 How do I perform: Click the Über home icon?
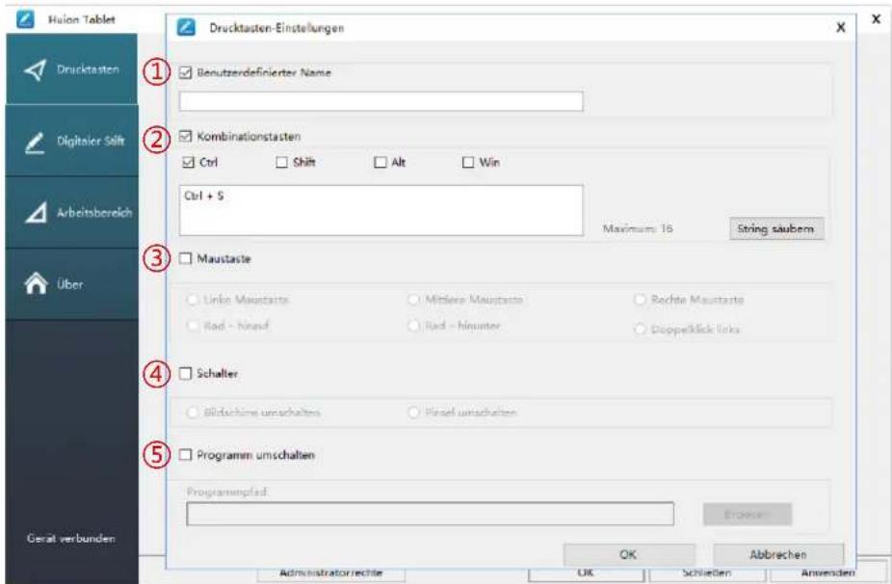[36, 283]
